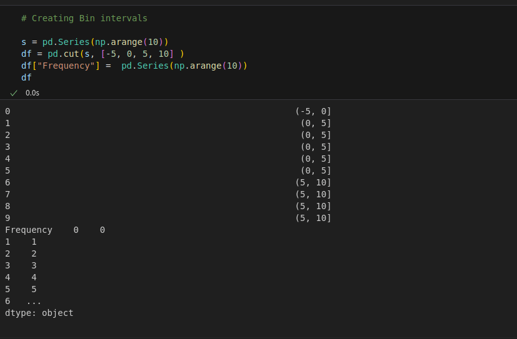Screen dimensions: 517x339
Task: Click 'pd.cut' in the code cell
Action: pyautogui.click(x=63, y=54)
